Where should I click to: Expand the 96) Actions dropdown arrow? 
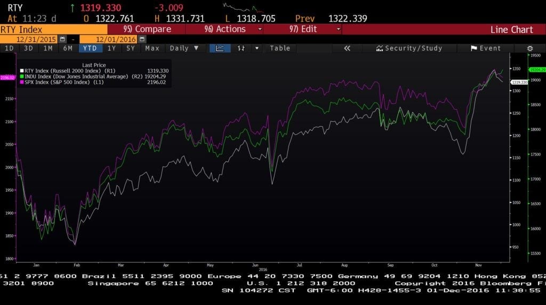tap(260, 29)
